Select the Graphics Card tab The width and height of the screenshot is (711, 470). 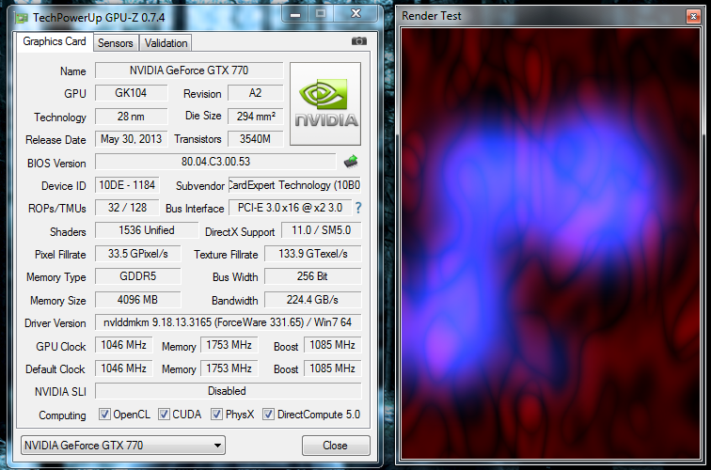[55, 41]
